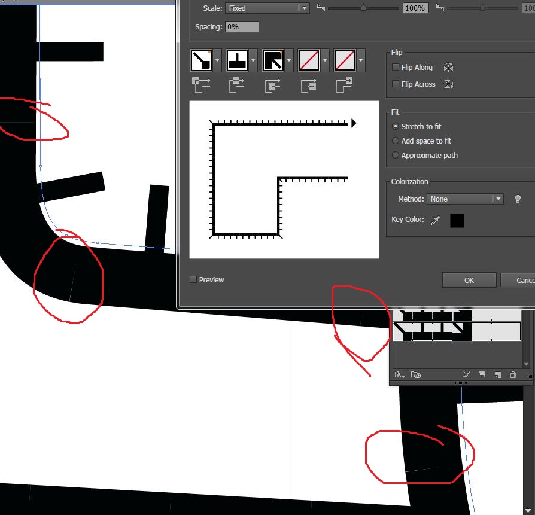This screenshot has width=535, height=515.
Task: Select the outer corner tile thumbnail
Action: [201, 60]
